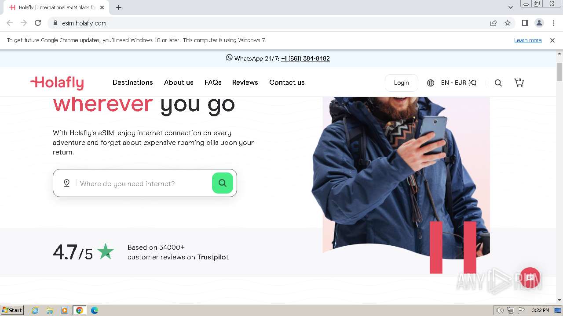Screen dimensions: 563x316
Task: Open media player from taskbar
Action: (x=65, y=310)
